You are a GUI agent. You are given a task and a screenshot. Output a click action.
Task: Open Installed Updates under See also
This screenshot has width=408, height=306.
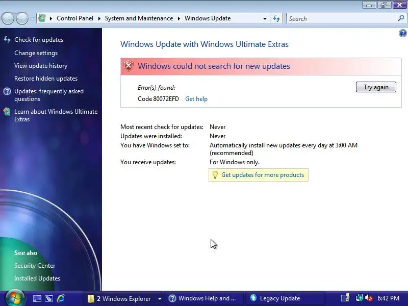point(37,278)
